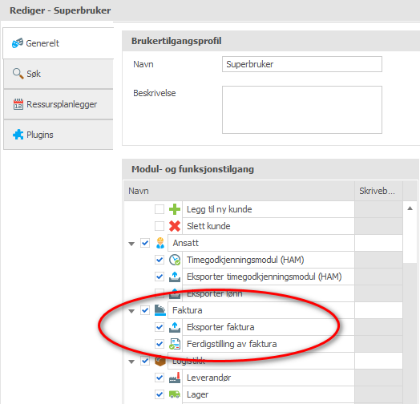The width and height of the screenshot is (420, 404).
Task: Click the scroll up arrow in the module list
Action: pyautogui.click(x=410, y=208)
